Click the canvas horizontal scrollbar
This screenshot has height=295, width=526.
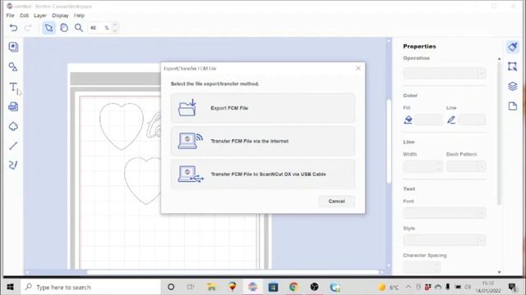233,272
